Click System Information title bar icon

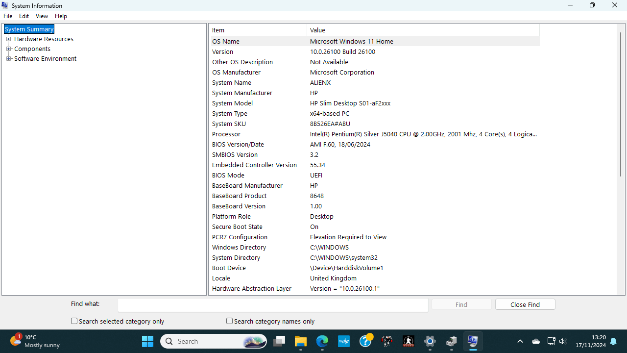coord(5,5)
